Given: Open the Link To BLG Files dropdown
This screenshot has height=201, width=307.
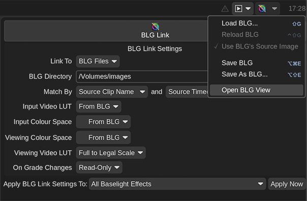Looking at the screenshot, I should (98, 61).
